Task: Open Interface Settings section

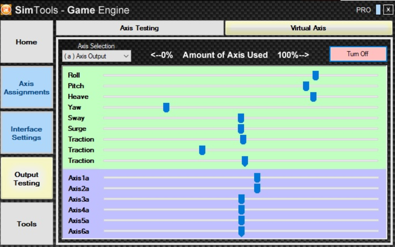Action: [27, 133]
